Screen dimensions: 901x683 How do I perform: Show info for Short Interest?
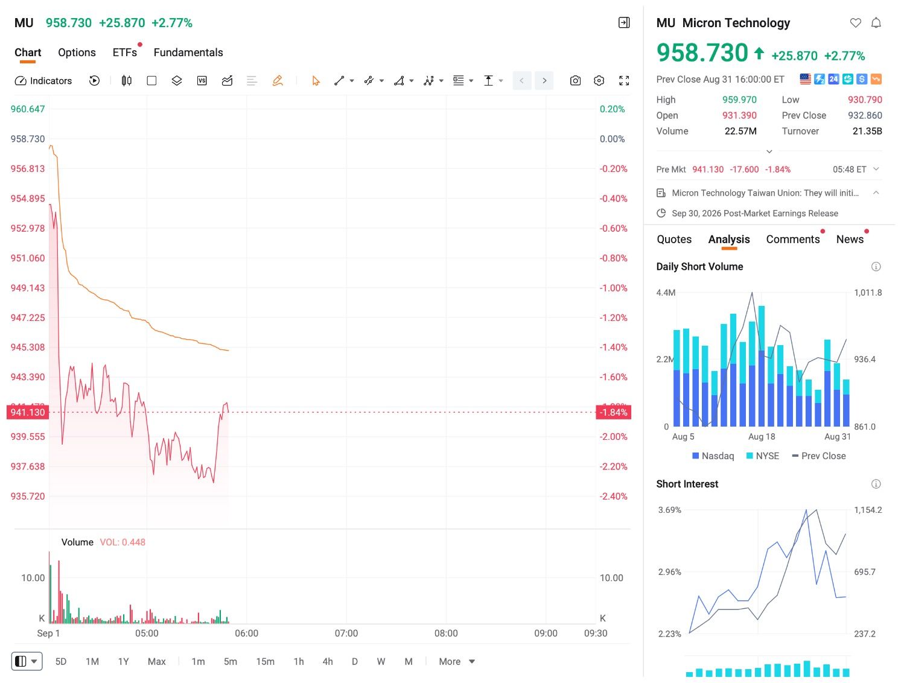[876, 484]
